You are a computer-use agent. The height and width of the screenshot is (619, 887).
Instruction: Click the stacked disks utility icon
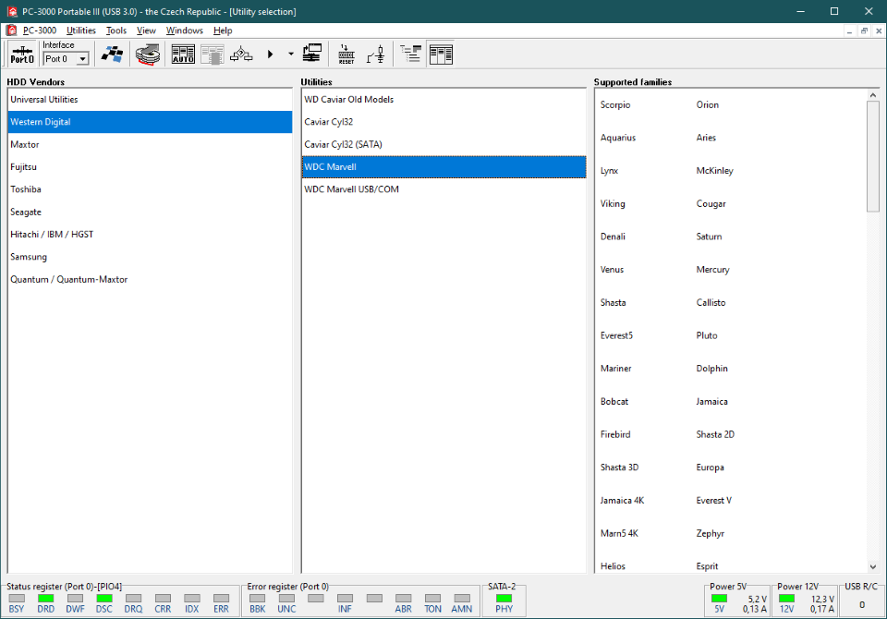(x=148, y=55)
